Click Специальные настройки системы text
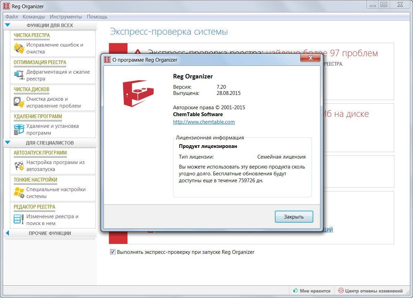The width and height of the screenshot is (413, 298). click(x=56, y=193)
